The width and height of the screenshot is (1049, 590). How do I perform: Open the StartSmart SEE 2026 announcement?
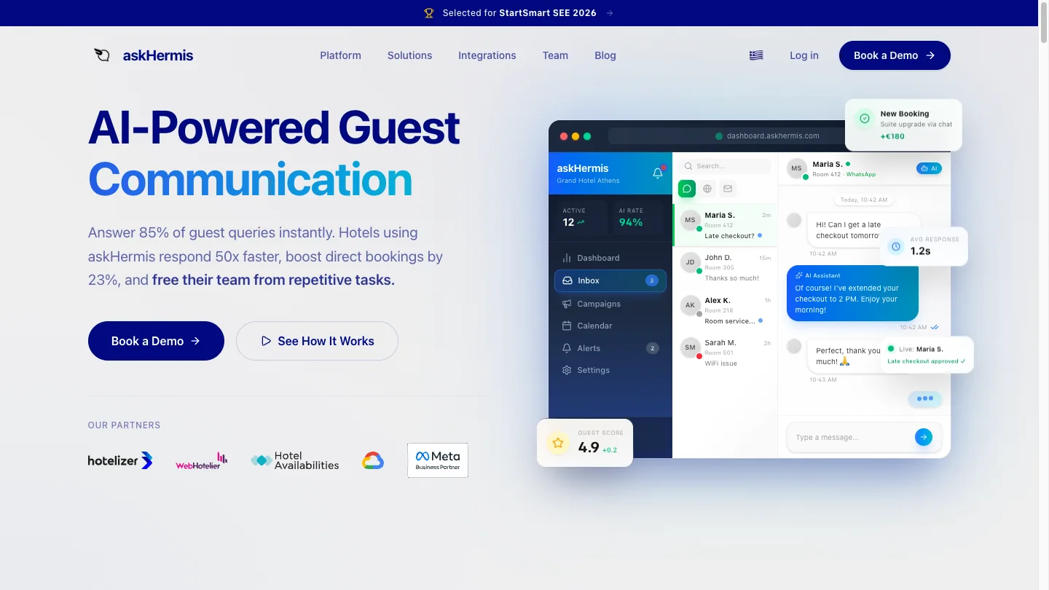[x=519, y=13]
